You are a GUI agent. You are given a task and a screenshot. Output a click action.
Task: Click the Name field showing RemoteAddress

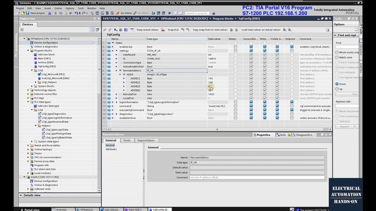pos(257,158)
